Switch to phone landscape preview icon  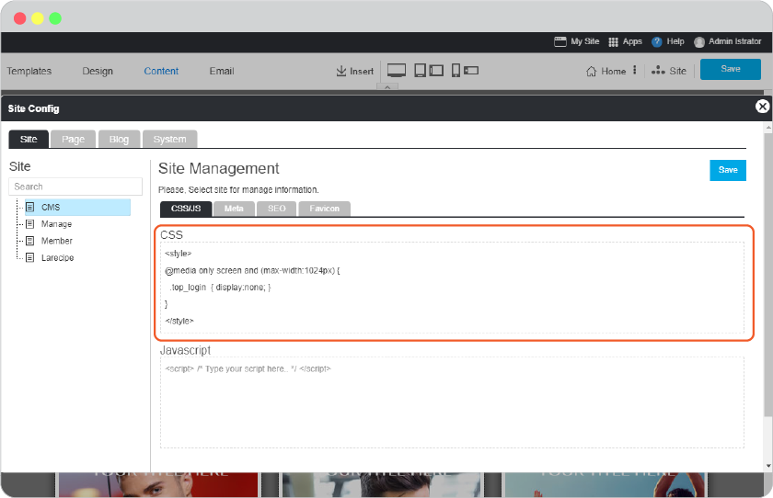point(471,71)
